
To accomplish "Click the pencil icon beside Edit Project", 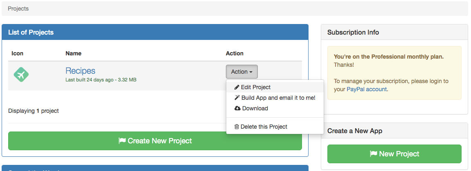I will tap(237, 87).
